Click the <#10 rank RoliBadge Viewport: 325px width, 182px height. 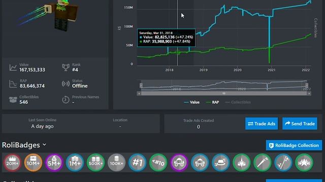(x=158, y=163)
